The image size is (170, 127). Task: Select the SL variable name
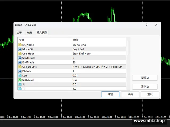click(24, 84)
